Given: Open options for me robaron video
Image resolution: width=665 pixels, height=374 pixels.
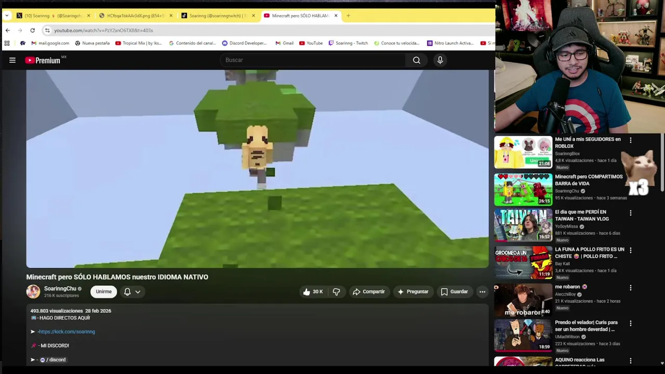Looking at the screenshot, I should (x=631, y=288).
